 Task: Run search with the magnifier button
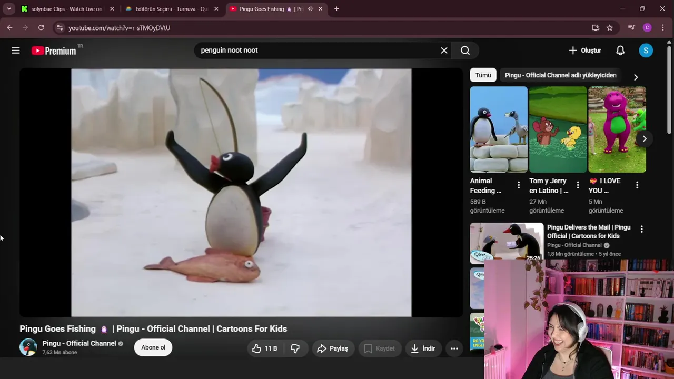point(465,51)
